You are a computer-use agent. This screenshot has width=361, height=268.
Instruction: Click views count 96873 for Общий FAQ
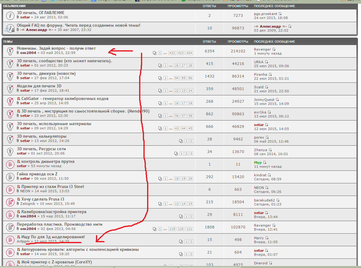pyautogui.click(x=238, y=28)
